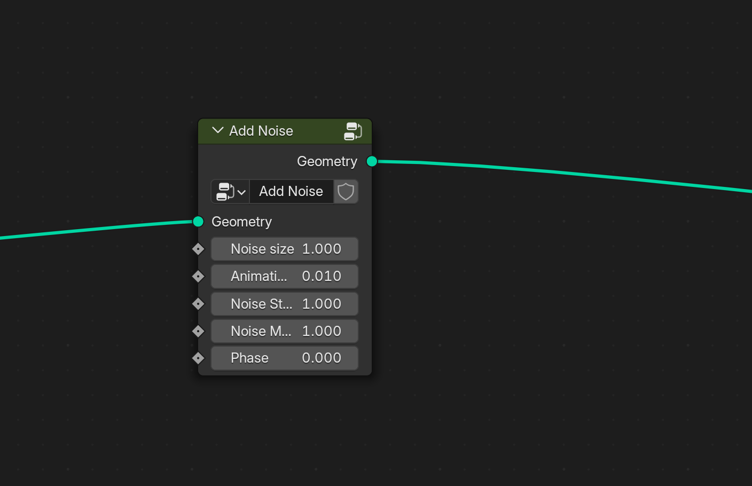Image resolution: width=752 pixels, height=486 pixels.
Task: Click the node group icon in the Add Noise header
Action: click(352, 131)
